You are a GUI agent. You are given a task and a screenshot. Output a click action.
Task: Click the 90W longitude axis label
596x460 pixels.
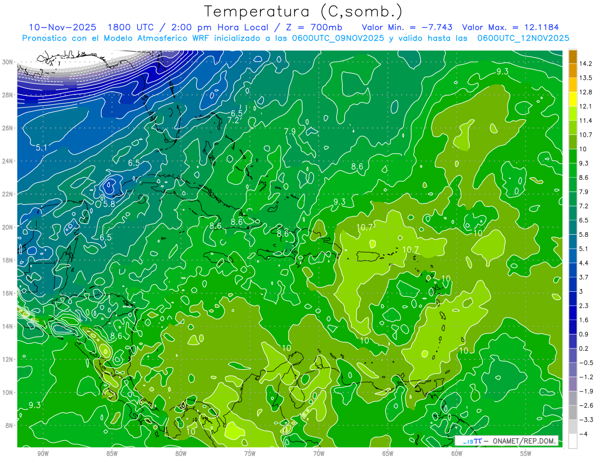[43, 454]
